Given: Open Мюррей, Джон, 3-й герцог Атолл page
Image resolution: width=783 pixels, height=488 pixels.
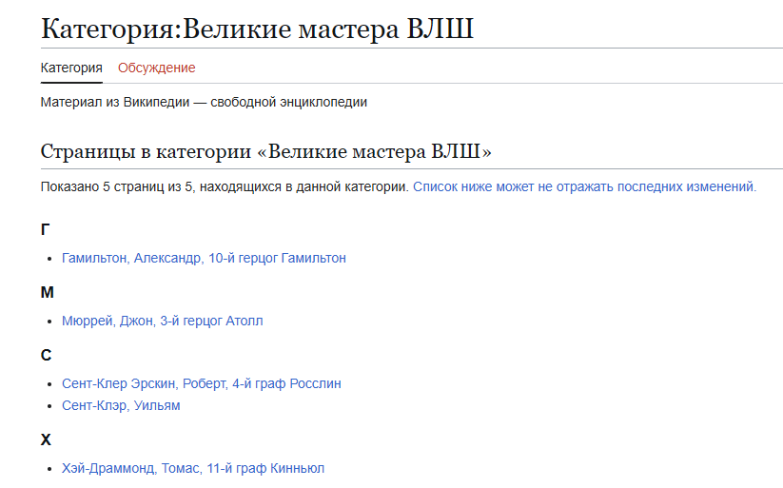Looking at the screenshot, I should (x=162, y=321).
